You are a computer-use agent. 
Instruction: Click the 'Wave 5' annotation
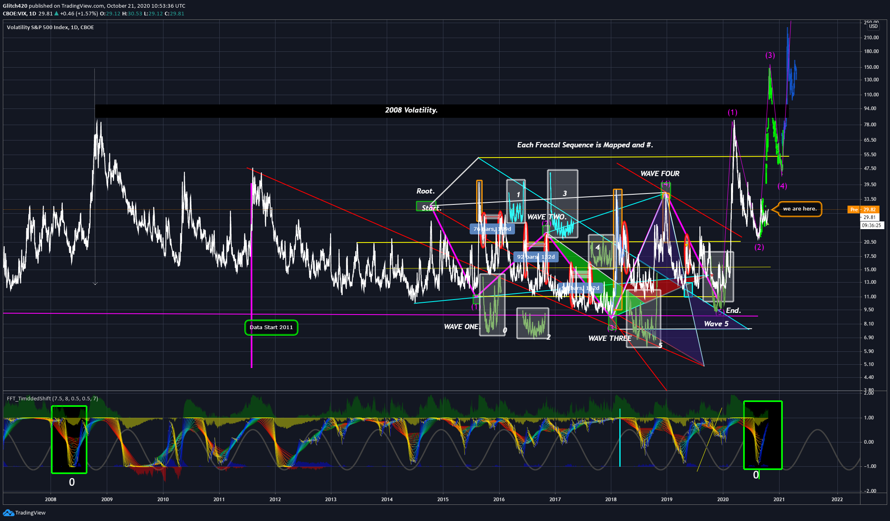click(716, 324)
